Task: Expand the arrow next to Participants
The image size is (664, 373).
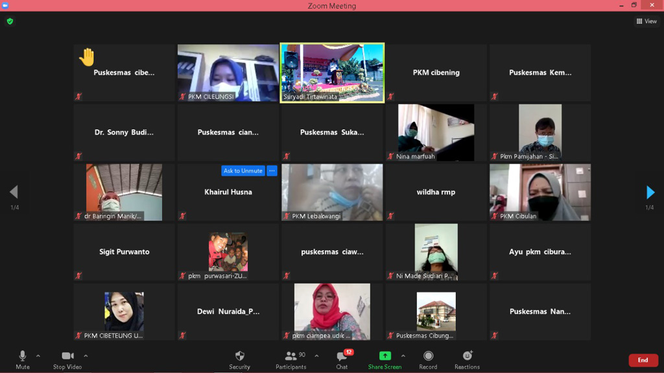Action: click(316, 356)
